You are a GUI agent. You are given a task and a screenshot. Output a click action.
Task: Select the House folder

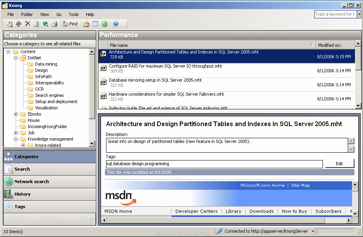34,120
